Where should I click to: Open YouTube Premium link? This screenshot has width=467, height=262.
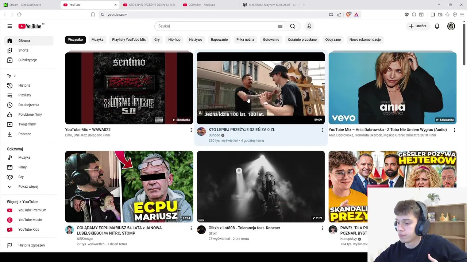28,210
